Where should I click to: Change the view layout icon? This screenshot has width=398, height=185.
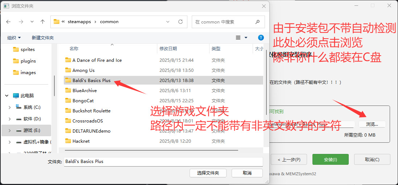238,38
